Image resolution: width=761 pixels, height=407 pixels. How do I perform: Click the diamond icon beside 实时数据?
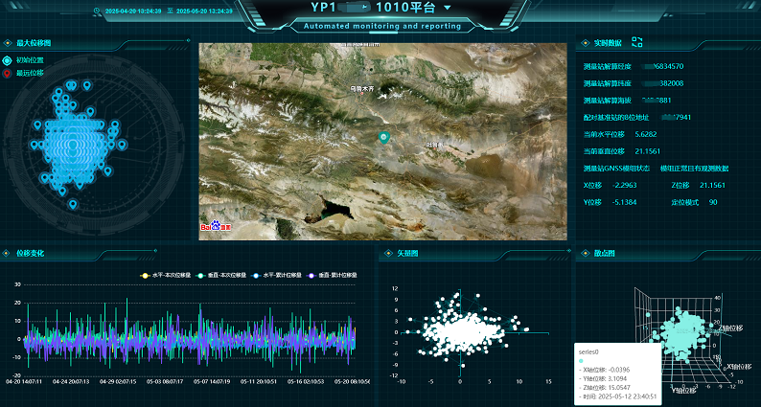point(585,43)
